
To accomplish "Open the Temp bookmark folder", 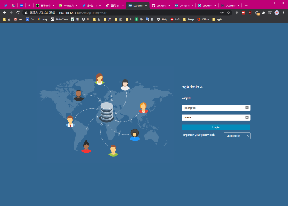I will (x=188, y=20).
